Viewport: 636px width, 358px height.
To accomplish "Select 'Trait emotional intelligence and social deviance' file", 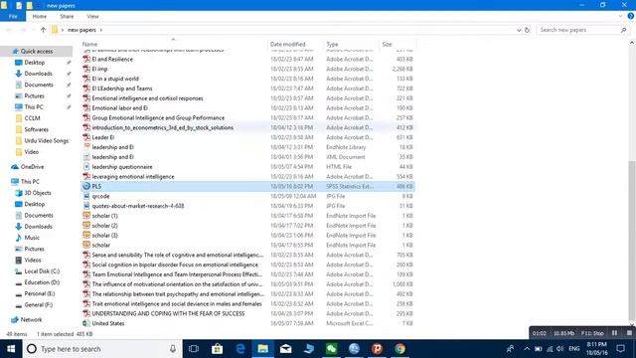I will (177, 304).
